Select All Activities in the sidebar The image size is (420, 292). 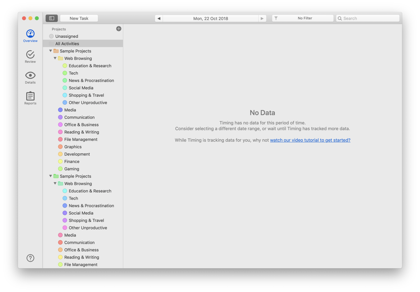coord(67,44)
